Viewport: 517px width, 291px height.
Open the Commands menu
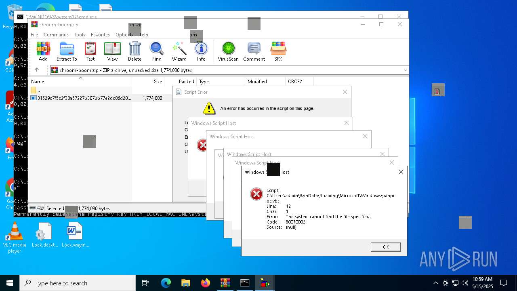pyautogui.click(x=56, y=35)
